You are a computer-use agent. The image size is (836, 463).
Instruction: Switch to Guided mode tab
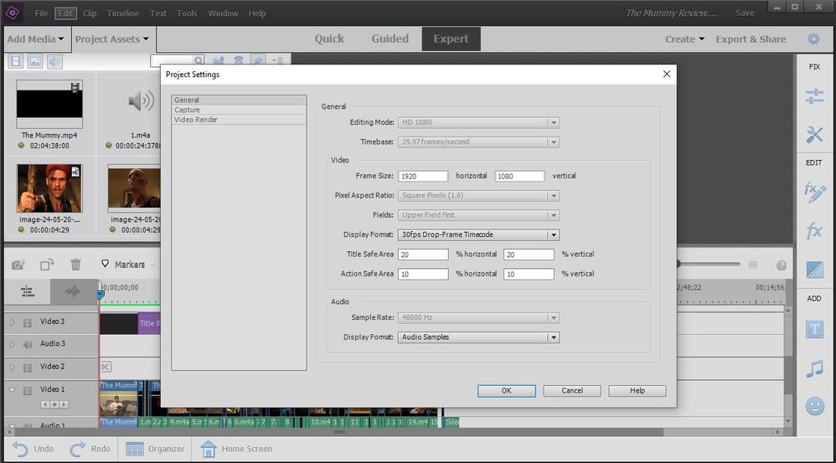(x=390, y=39)
